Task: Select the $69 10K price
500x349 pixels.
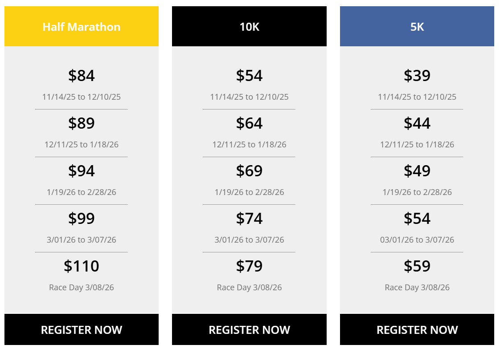Action: [249, 171]
